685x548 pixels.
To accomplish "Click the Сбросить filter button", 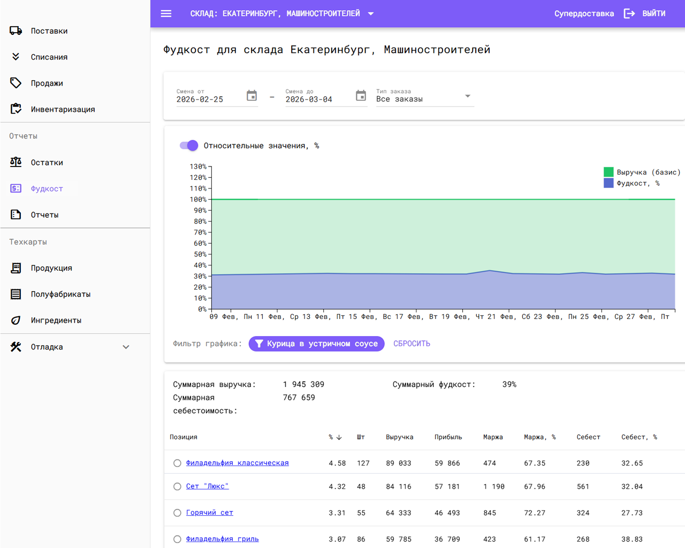I will (412, 344).
